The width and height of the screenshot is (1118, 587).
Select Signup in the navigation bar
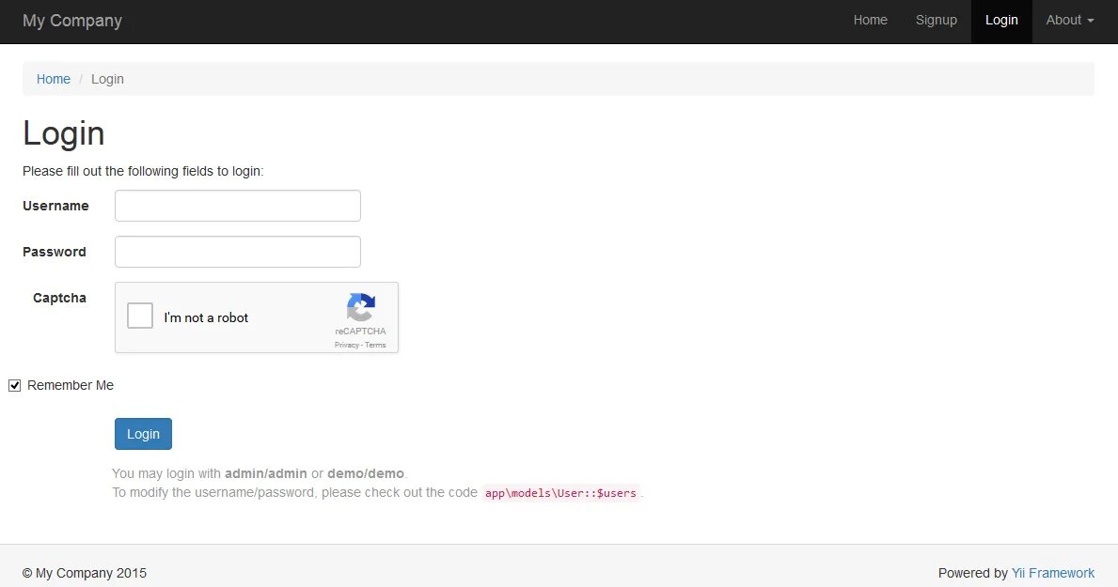point(936,20)
